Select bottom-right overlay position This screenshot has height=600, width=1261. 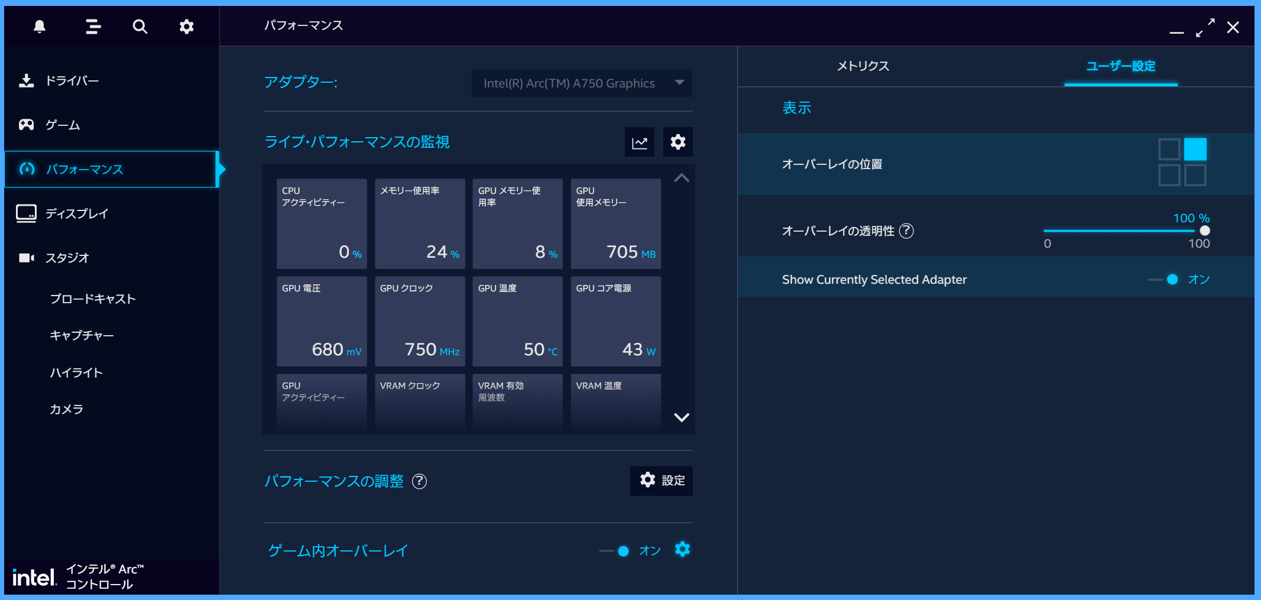pos(1195,175)
